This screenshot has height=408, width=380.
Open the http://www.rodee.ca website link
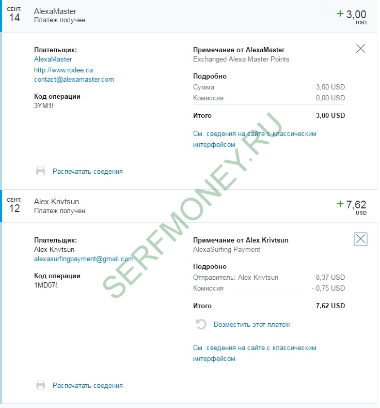pyautogui.click(x=64, y=70)
